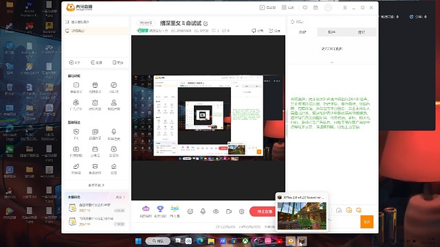The height and width of the screenshot is (247, 440).
Task: Open the four-squares grid button in title bar
Action: click(x=288, y=8)
